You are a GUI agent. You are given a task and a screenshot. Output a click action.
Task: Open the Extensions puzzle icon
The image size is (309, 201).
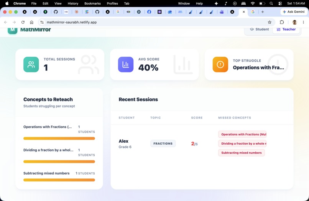[x=282, y=22]
